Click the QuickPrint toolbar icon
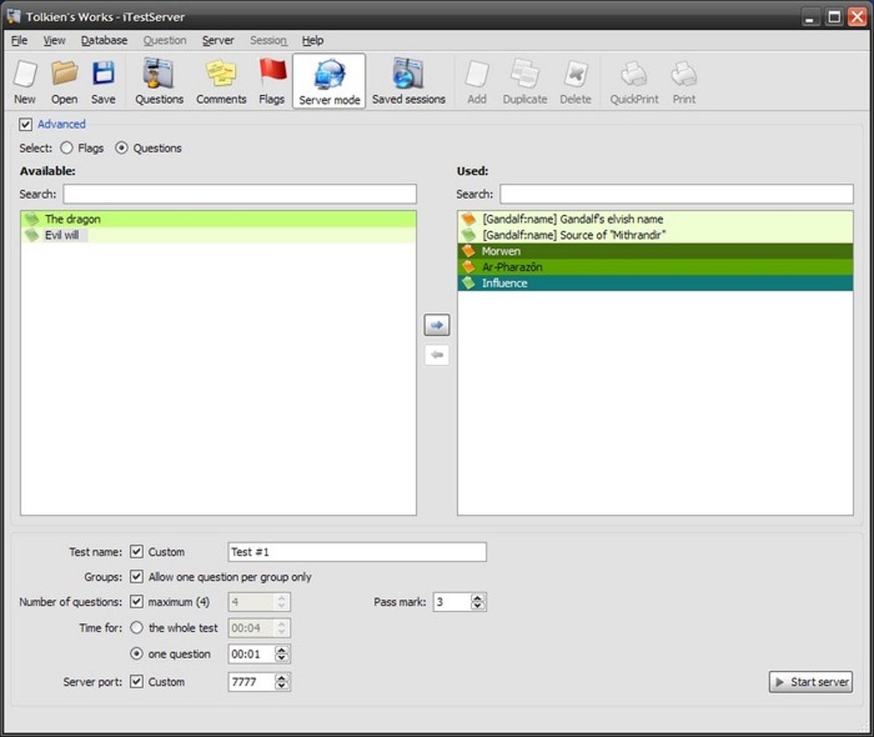874x737 pixels. (x=634, y=82)
